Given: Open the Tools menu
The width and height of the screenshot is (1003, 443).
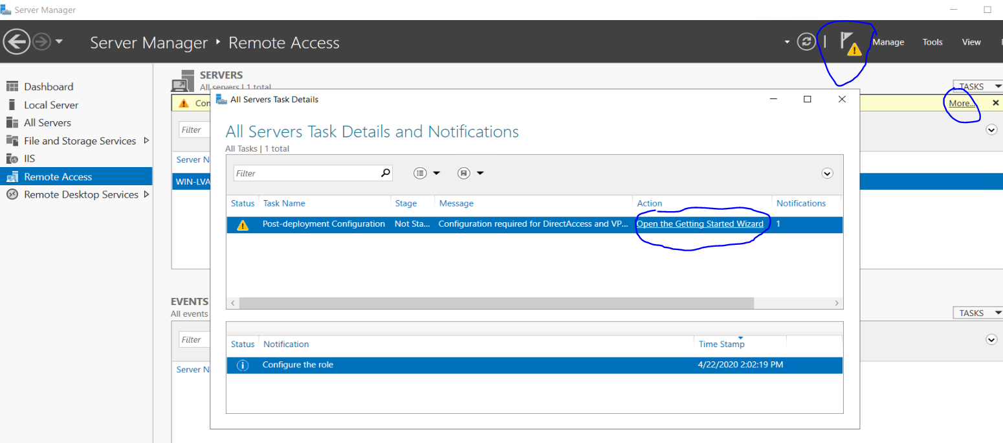Looking at the screenshot, I should [x=932, y=42].
